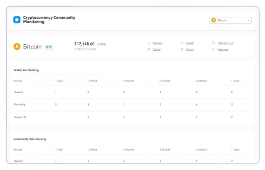Click the Watch List Overall 1 Day value

click(x=56, y=92)
